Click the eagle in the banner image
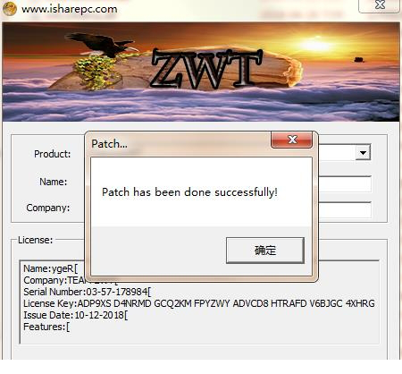 [101, 45]
